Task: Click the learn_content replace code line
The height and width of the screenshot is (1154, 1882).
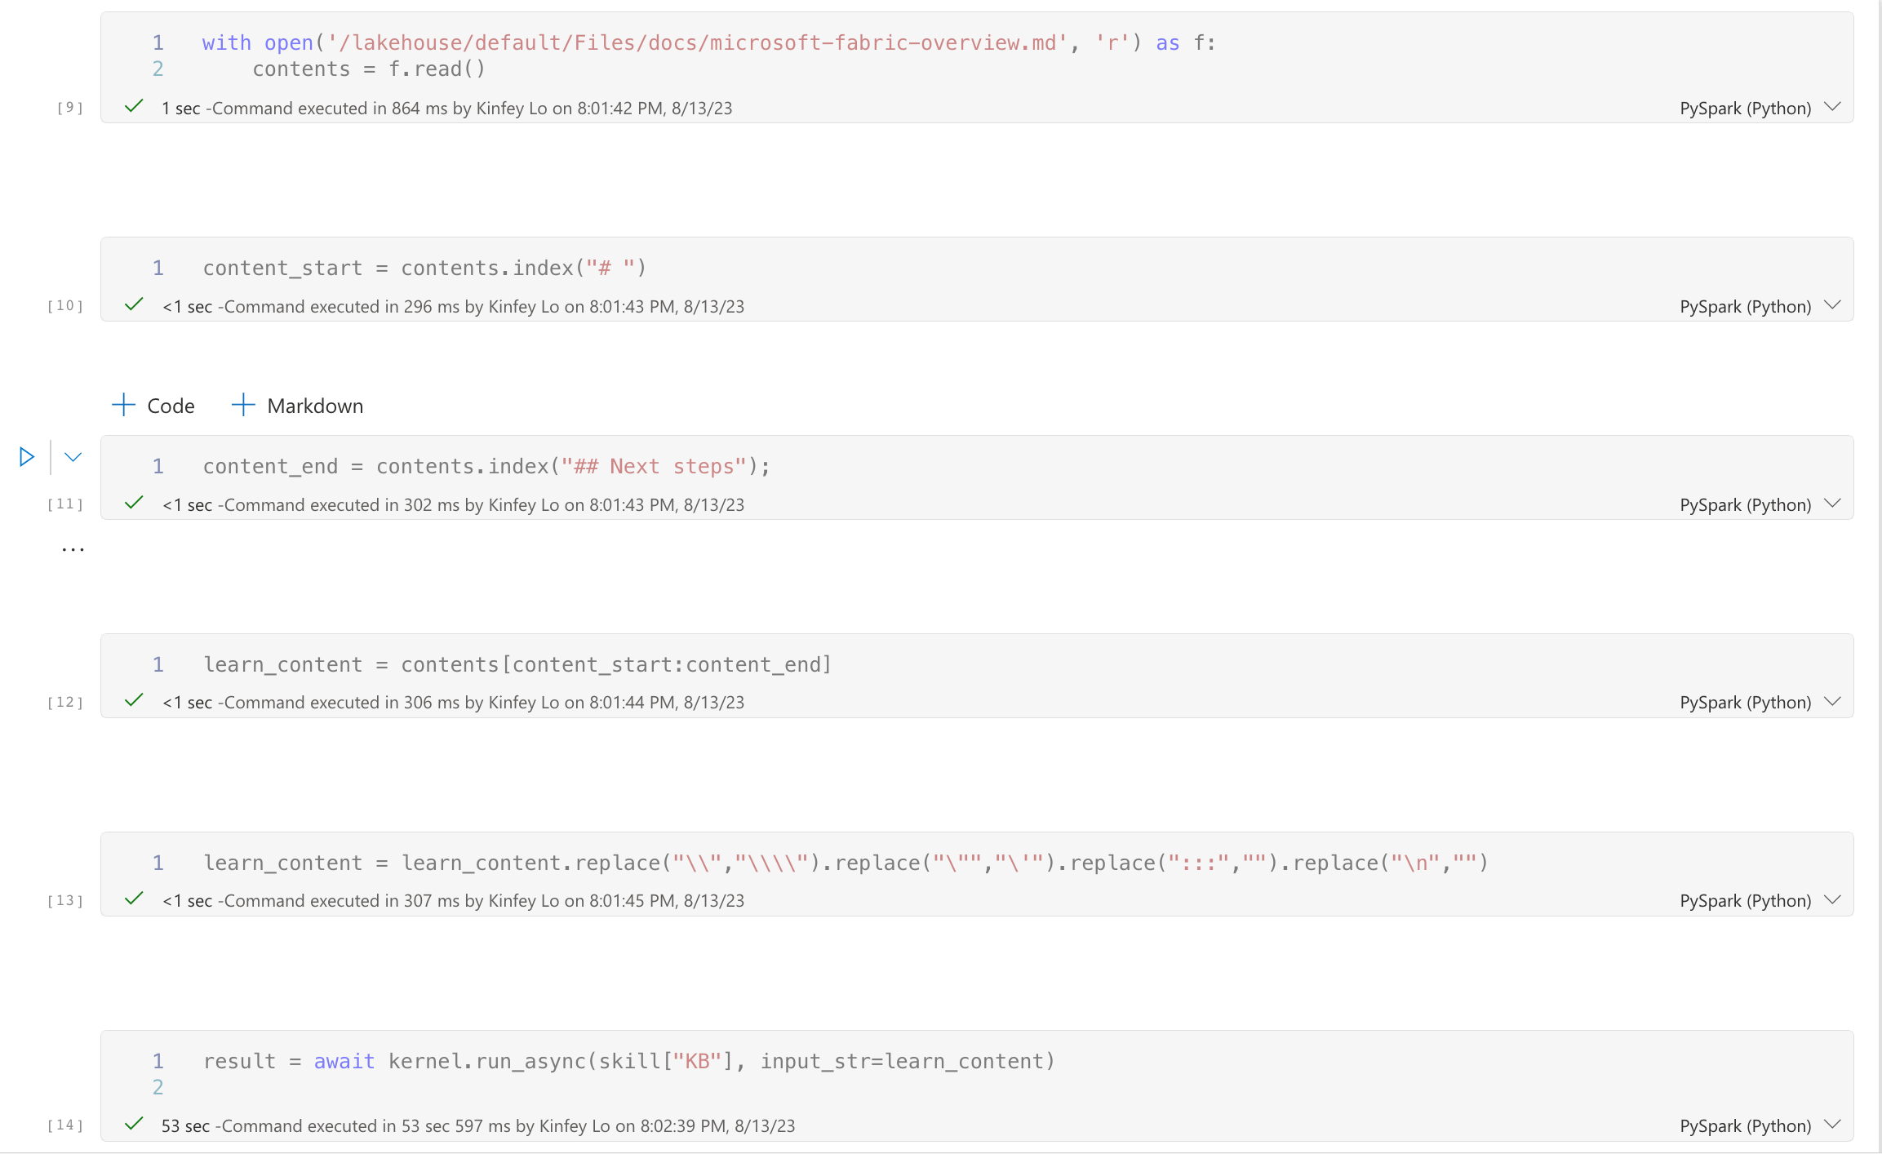Action: [x=845, y=863]
